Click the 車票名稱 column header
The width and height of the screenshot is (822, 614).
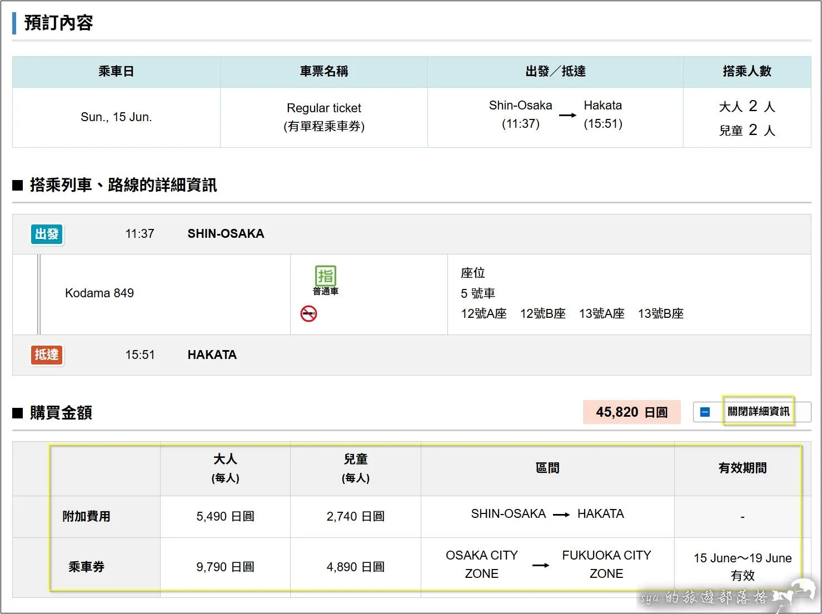tap(324, 71)
